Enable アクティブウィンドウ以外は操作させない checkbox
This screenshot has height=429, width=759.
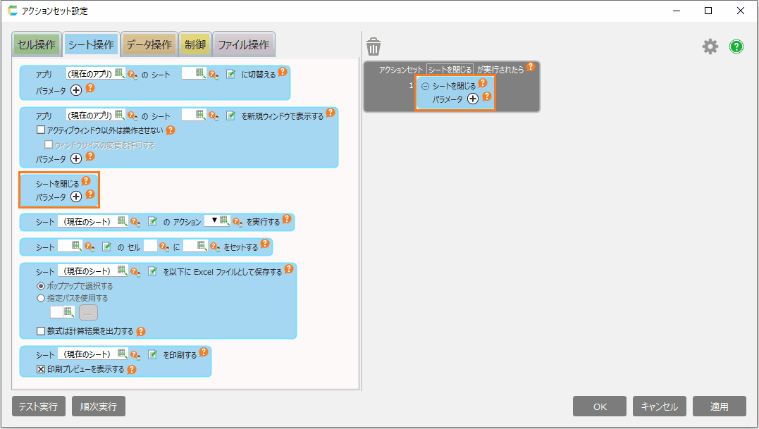click(x=41, y=130)
